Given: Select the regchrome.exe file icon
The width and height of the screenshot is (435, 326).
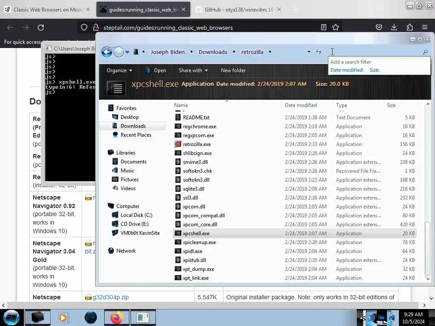Looking at the screenshot, I should [178, 126].
